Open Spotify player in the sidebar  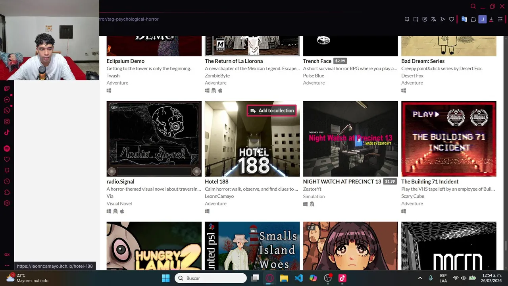[7, 148]
